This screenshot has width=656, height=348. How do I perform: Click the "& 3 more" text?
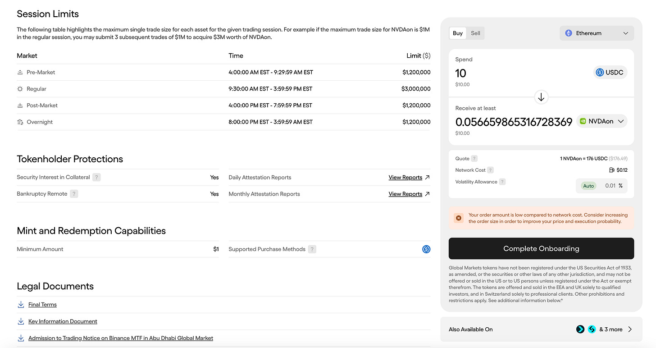(x=611, y=330)
